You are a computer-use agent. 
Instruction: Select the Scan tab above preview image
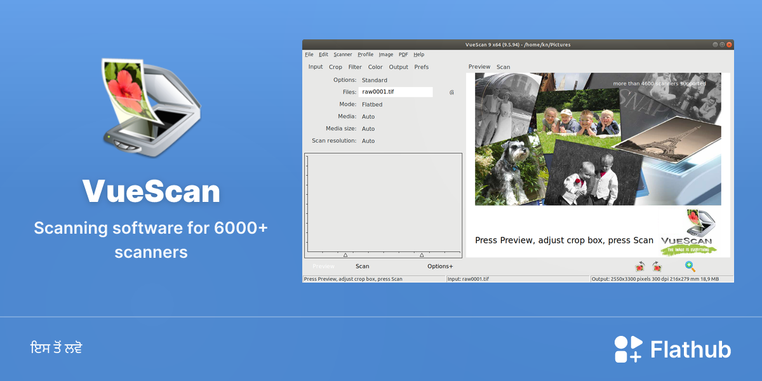point(503,67)
